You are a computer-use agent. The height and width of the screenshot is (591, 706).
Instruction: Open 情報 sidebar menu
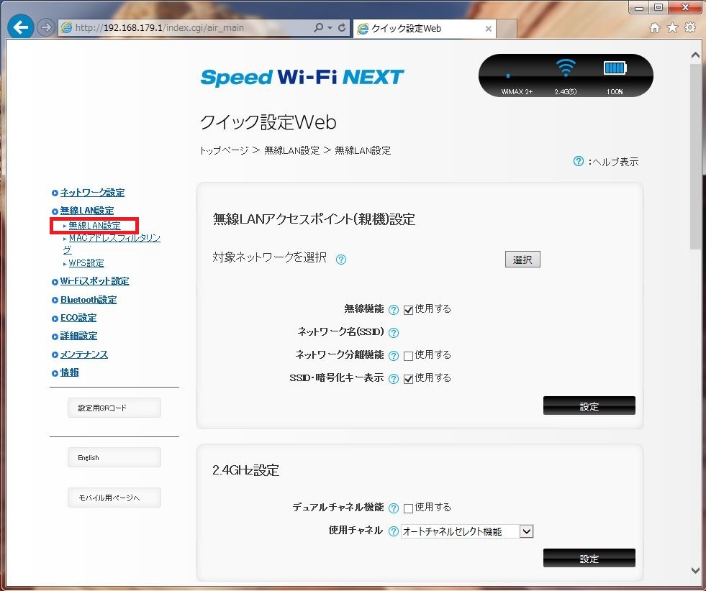pyautogui.click(x=69, y=372)
